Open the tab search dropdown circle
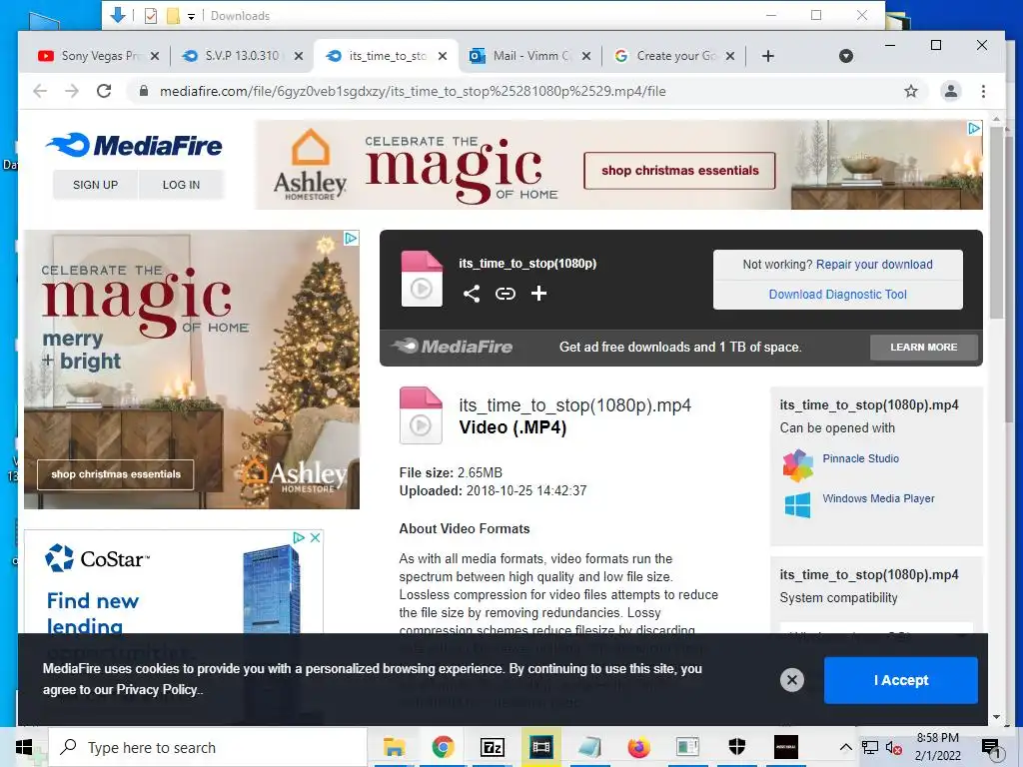Image resolution: width=1023 pixels, height=767 pixels. click(846, 56)
